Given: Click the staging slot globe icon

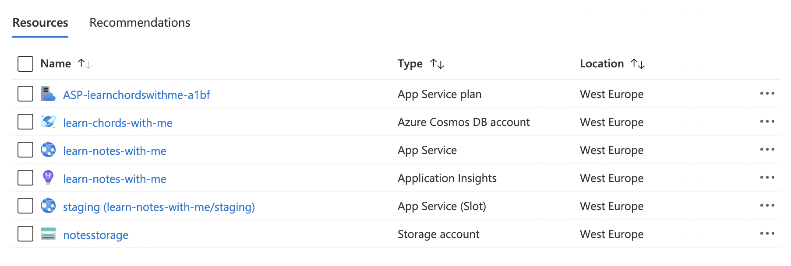Looking at the screenshot, I should pos(48,206).
